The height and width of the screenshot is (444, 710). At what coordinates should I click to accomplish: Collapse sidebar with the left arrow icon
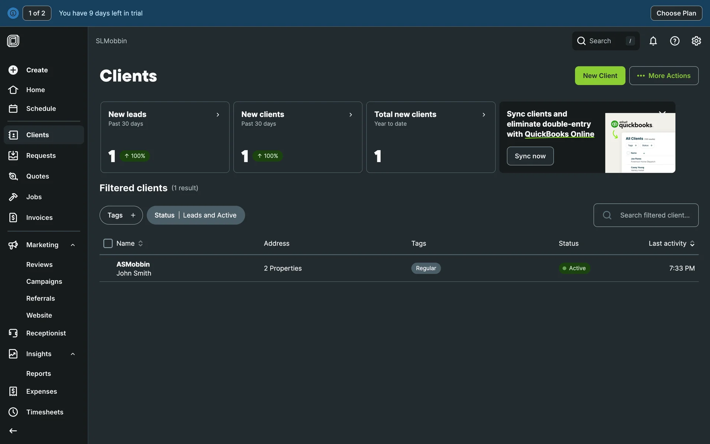coord(13,431)
